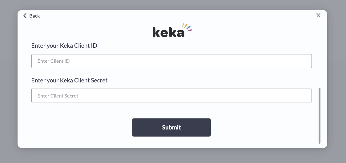Click the blank area above the Submit button
This screenshot has height=163, width=346.
(x=171, y=110)
